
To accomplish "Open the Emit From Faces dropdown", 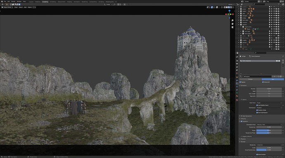I will point(269,103).
